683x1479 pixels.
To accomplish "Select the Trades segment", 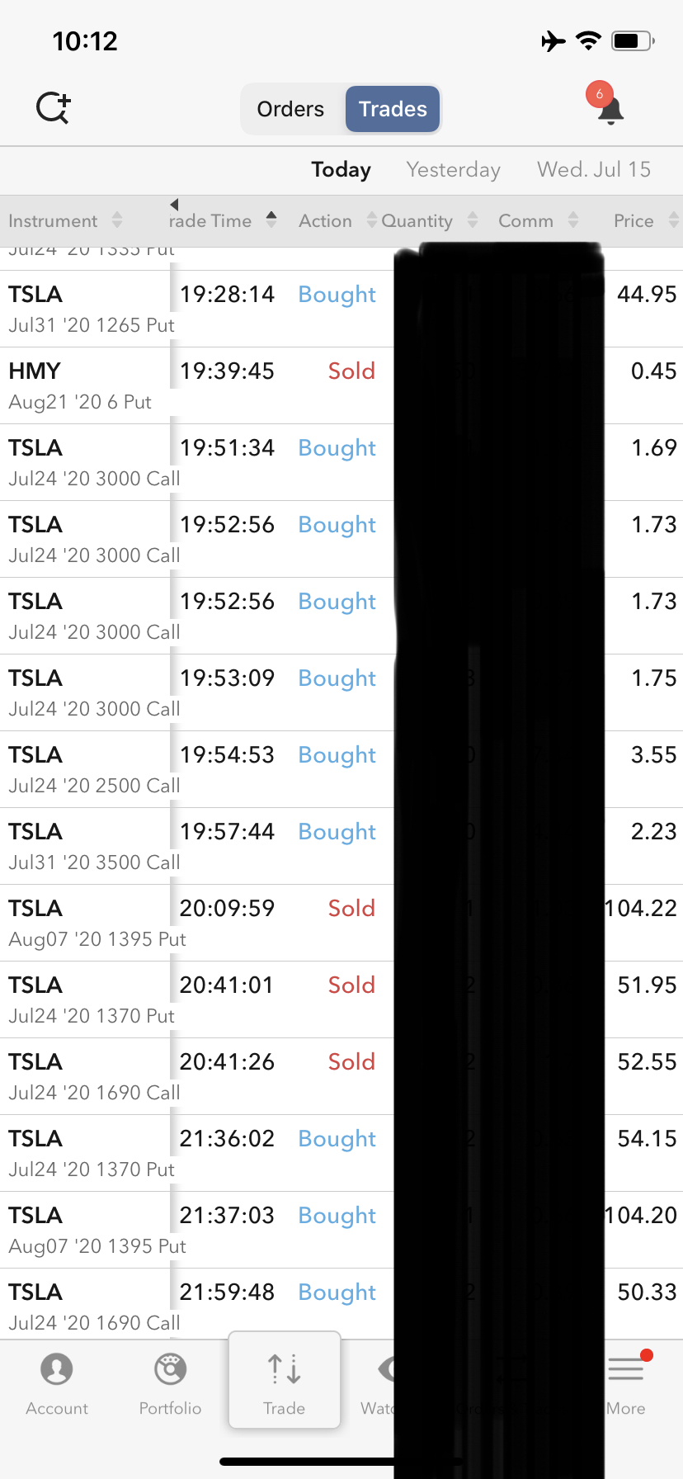I will pos(393,109).
